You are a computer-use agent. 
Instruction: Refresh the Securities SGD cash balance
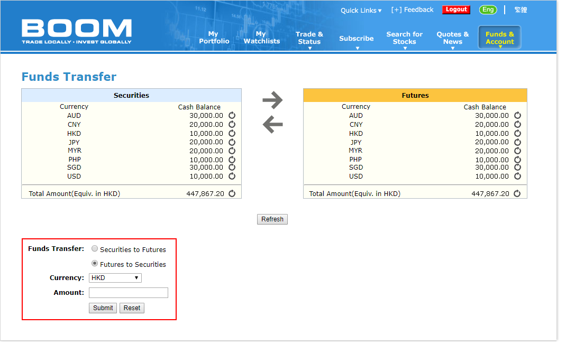(x=232, y=167)
